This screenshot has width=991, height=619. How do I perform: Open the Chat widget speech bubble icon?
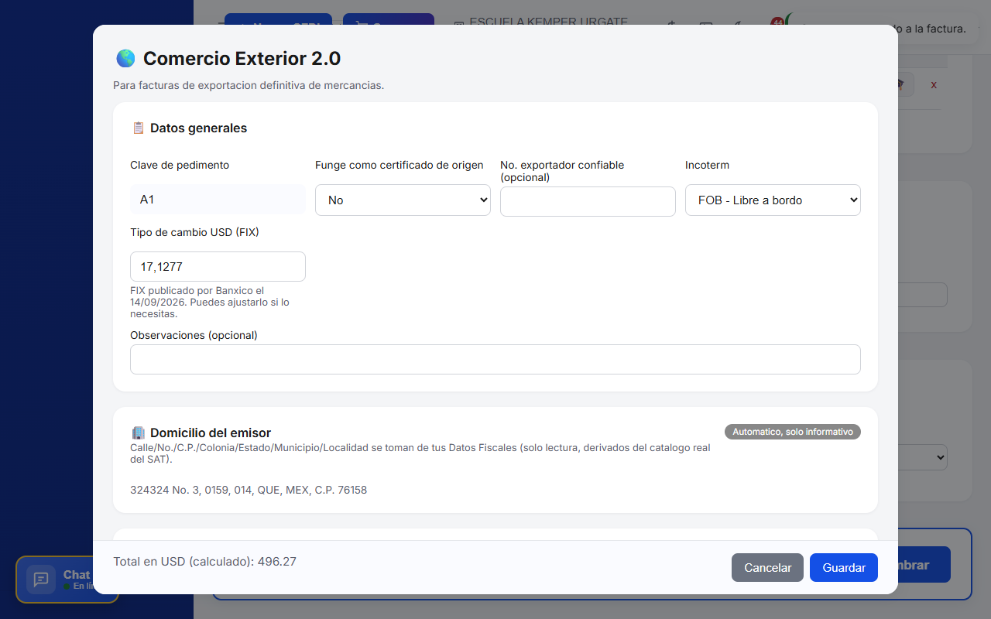click(41, 580)
